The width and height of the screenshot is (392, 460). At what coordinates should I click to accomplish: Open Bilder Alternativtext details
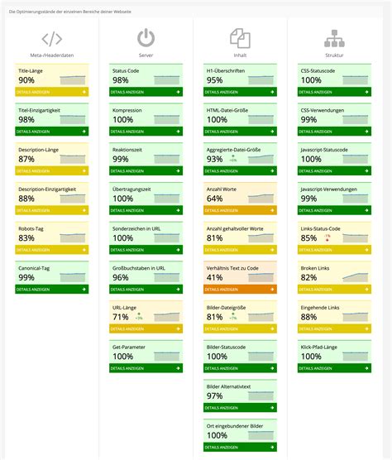240,408
